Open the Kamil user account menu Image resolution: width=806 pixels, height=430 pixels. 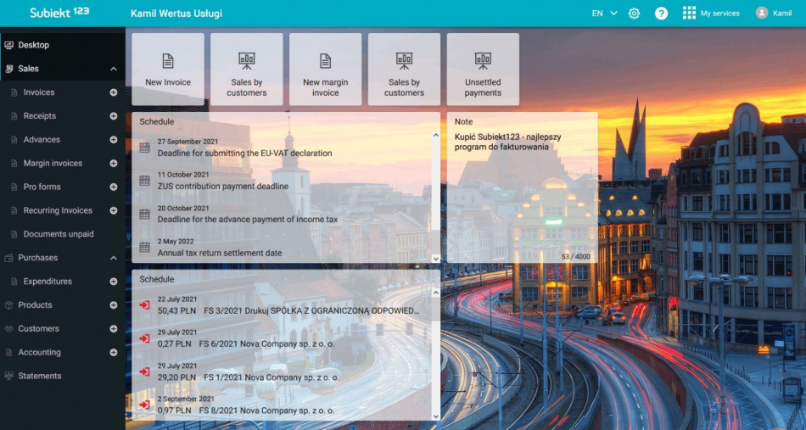(773, 14)
